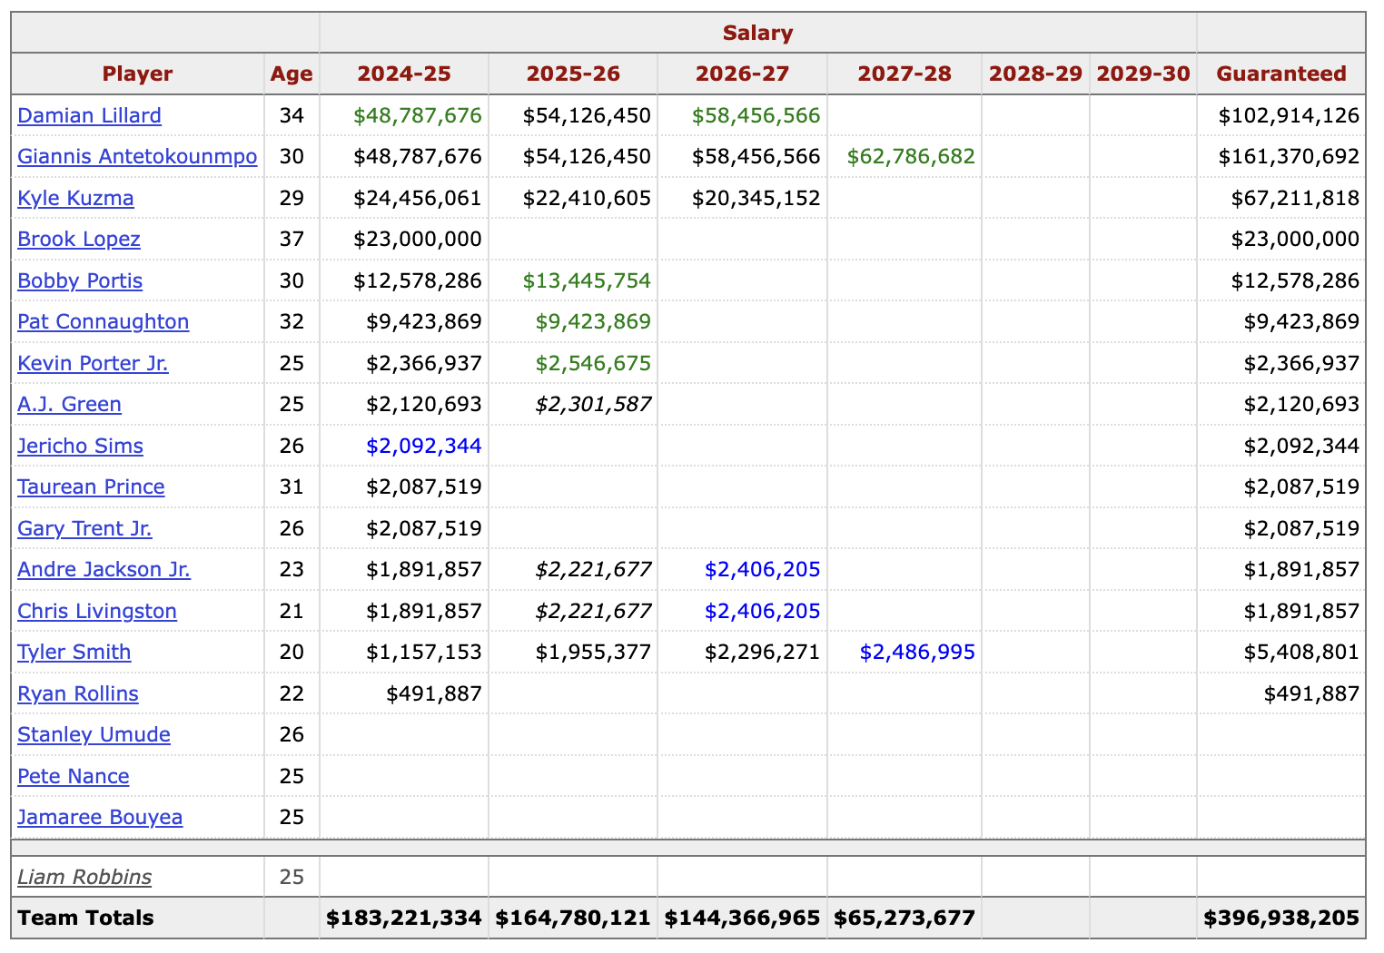Open the Tyler Smith link
1384x953 pixels.
coord(74,652)
